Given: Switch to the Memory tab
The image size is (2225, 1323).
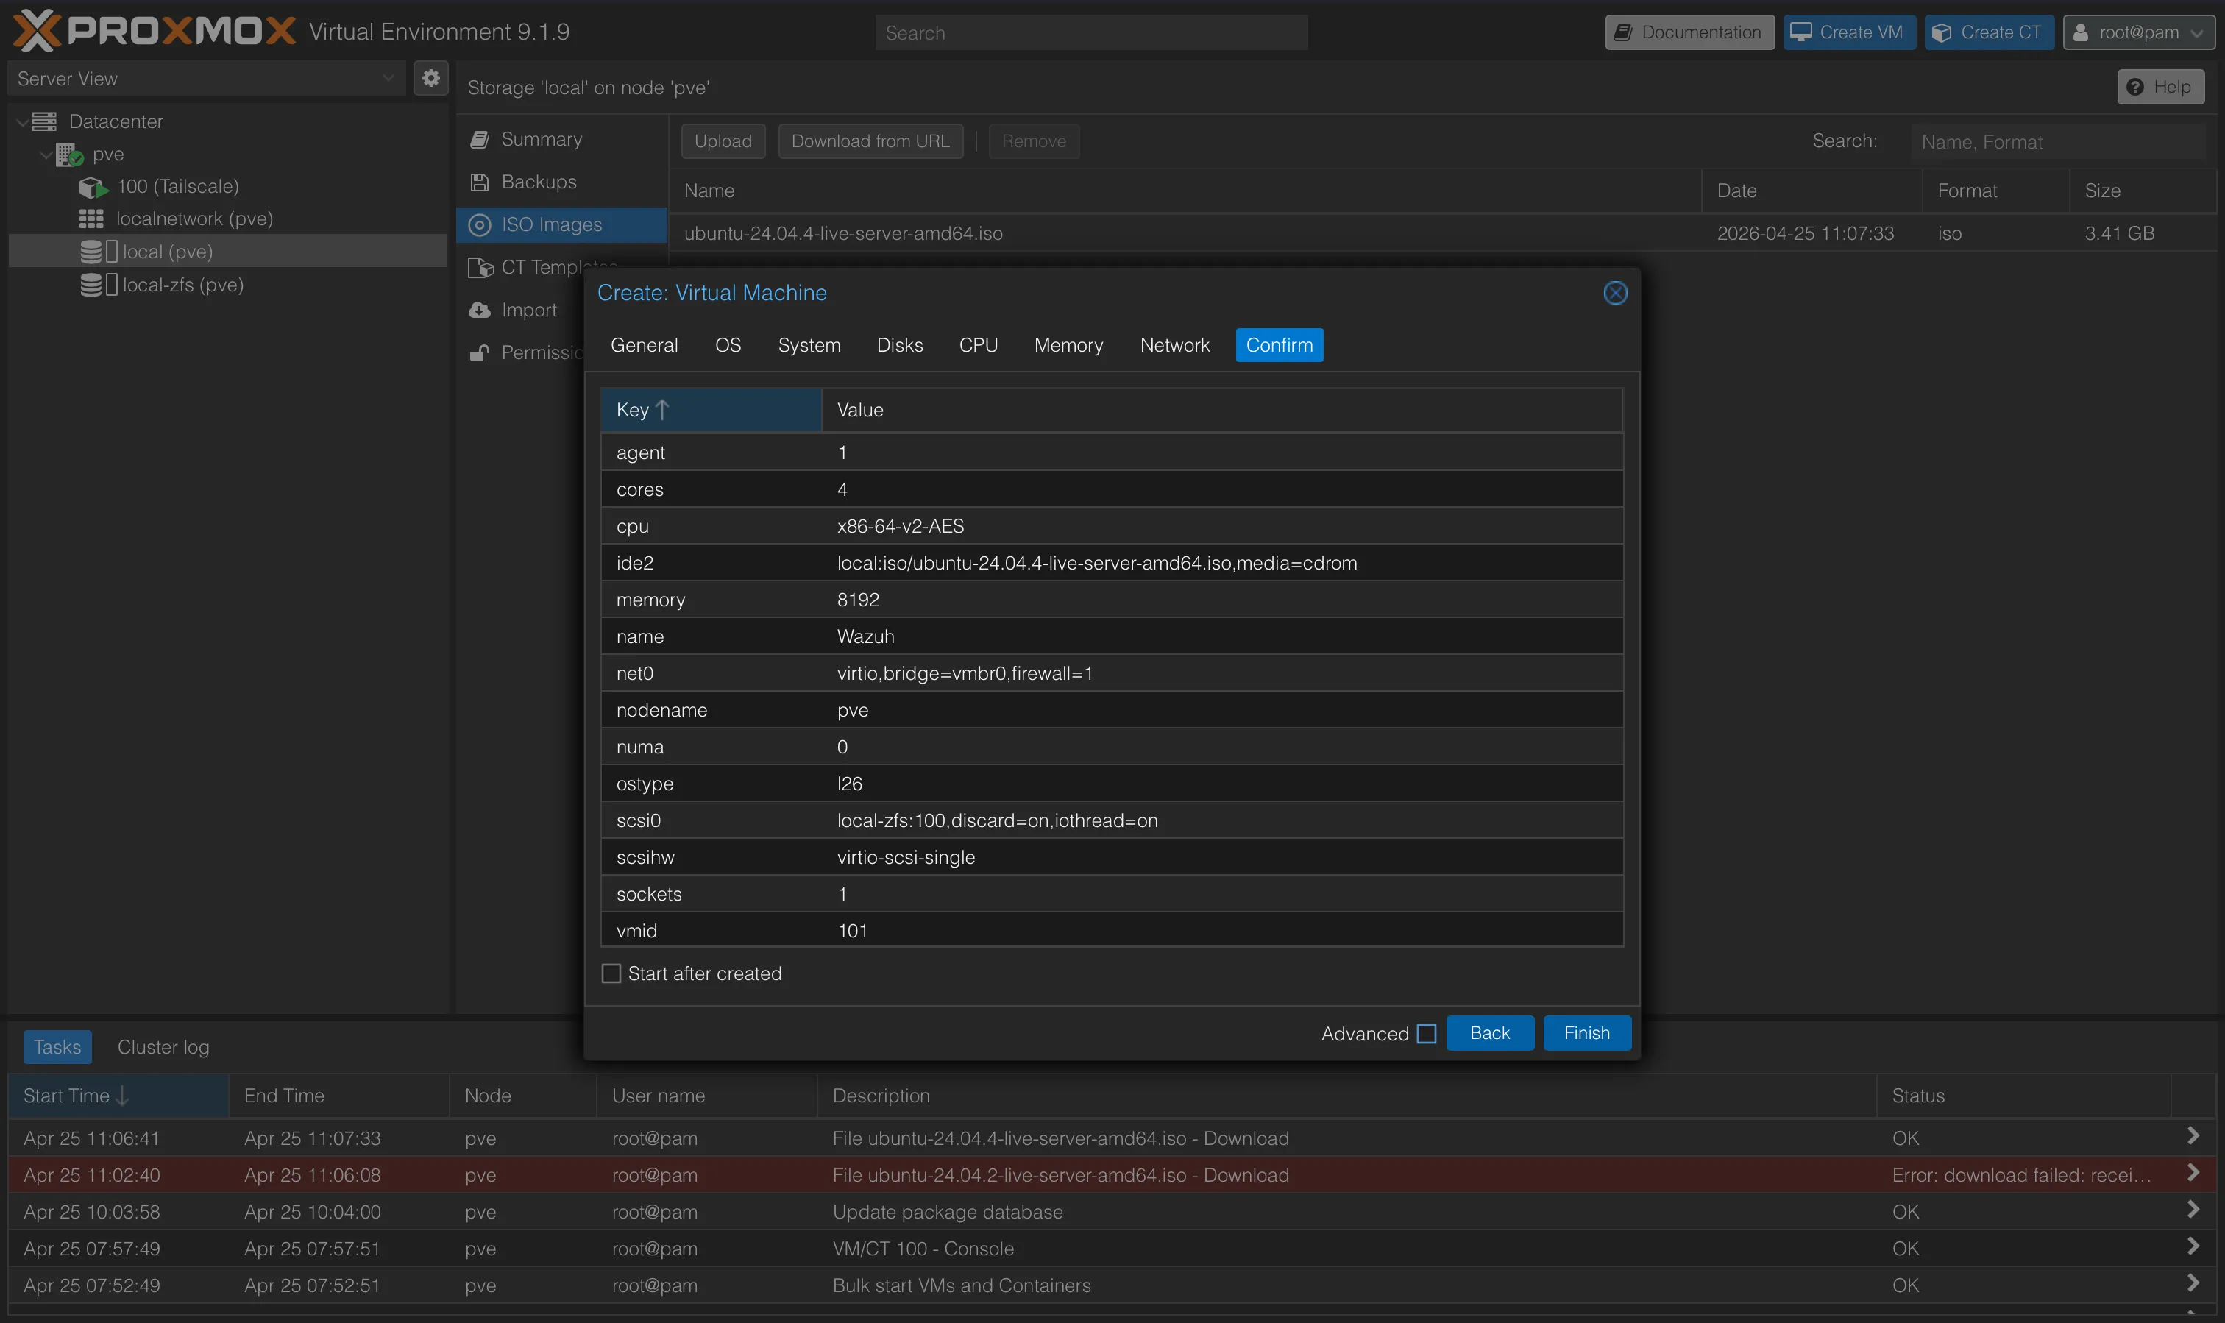Looking at the screenshot, I should [x=1068, y=345].
